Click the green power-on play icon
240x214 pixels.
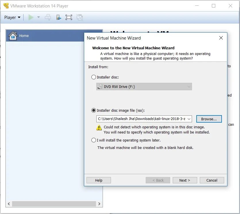[31, 17]
